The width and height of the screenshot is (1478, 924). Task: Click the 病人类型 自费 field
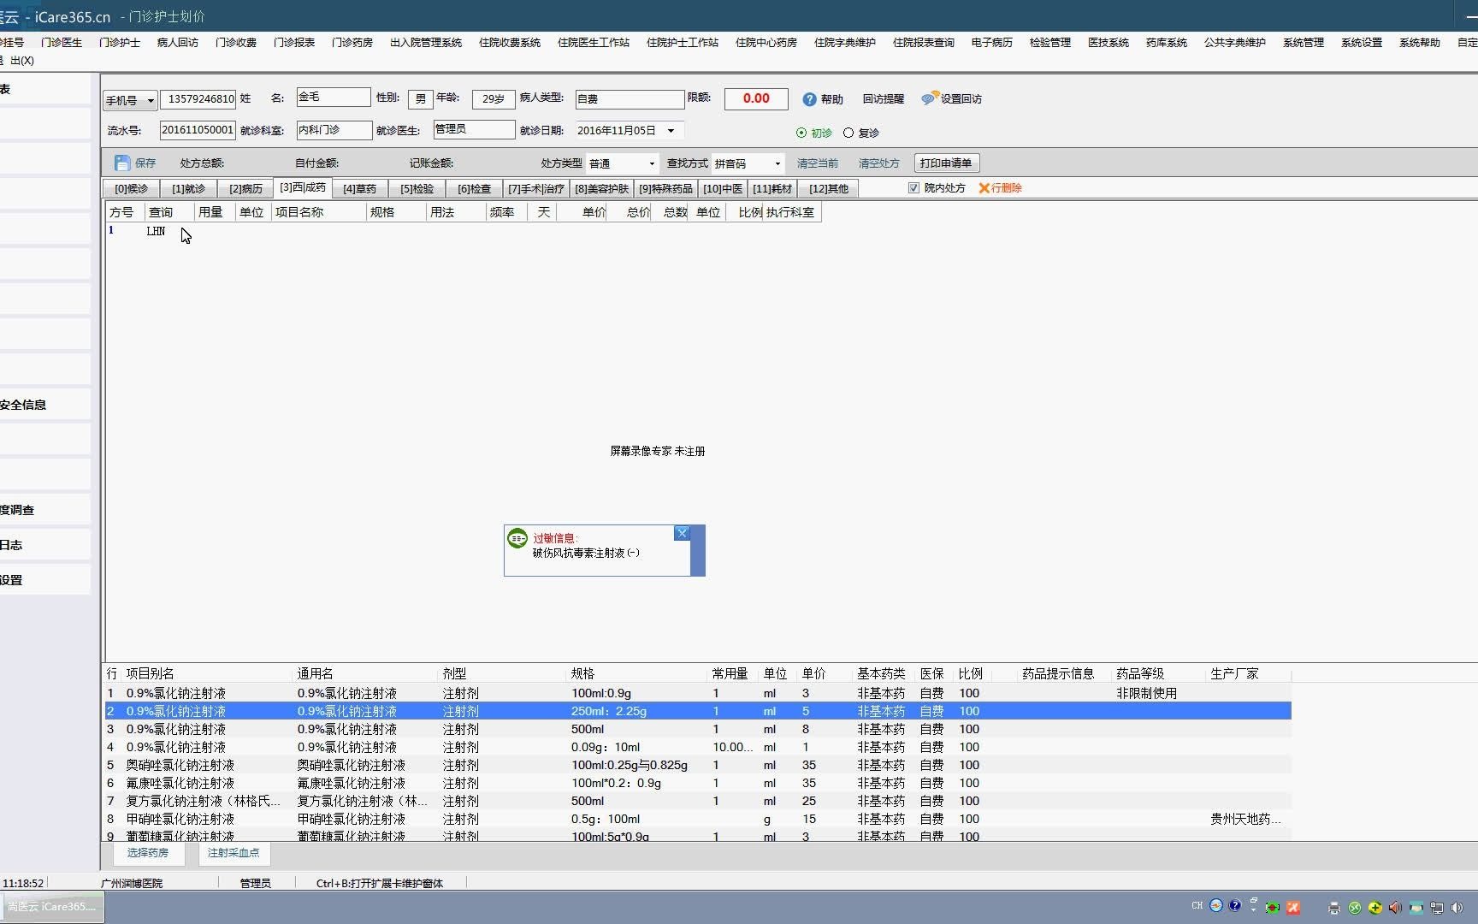pyautogui.click(x=630, y=99)
